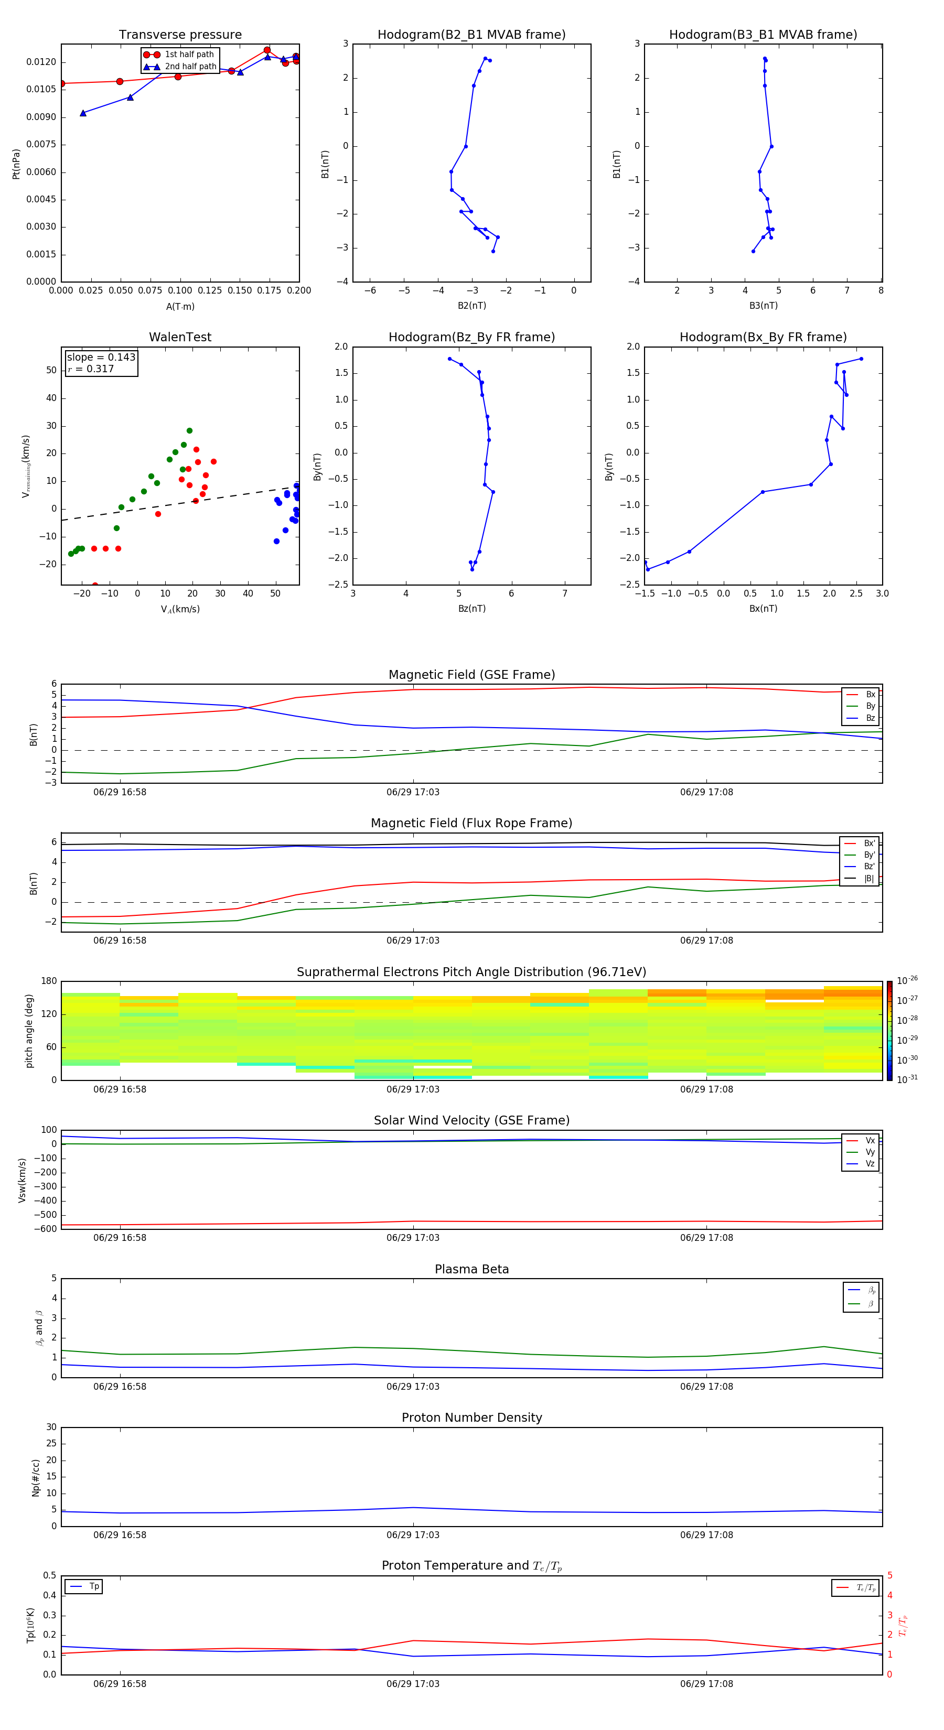This screenshot has height=1730, width=944.
Task: Click "By'" in the Flux Rope legend
Action: pos(860,855)
